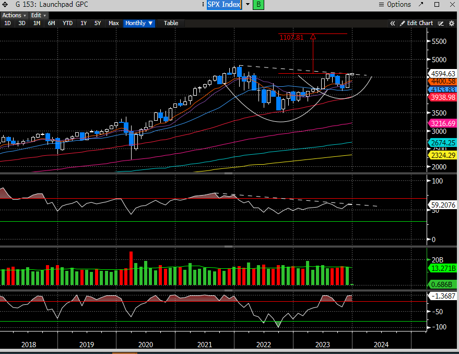Click the Edit Chart pencil button
Viewport: 459px width, 354px height.
pyautogui.click(x=416, y=23)
